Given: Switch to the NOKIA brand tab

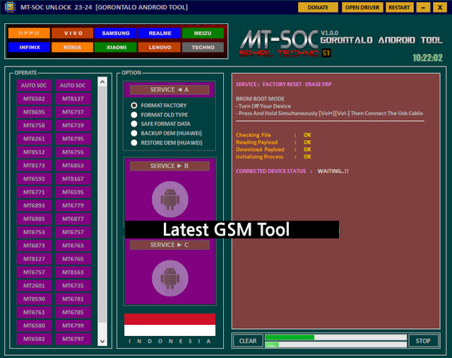Looking at the screenshot, I should [73, 47].
